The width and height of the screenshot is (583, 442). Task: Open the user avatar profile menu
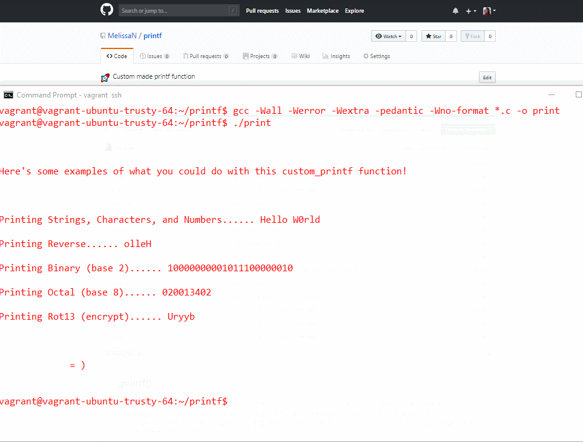pos(489,11)
